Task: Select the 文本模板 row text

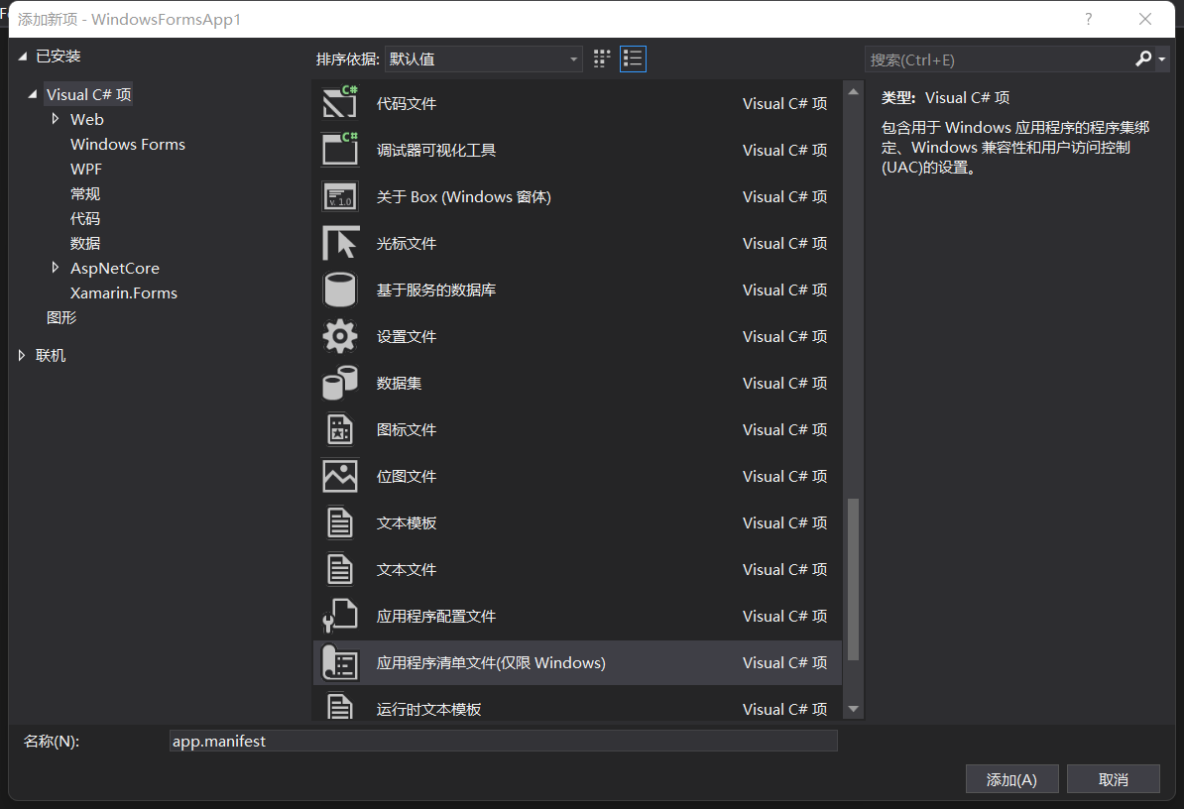Action: coord(407,523)
